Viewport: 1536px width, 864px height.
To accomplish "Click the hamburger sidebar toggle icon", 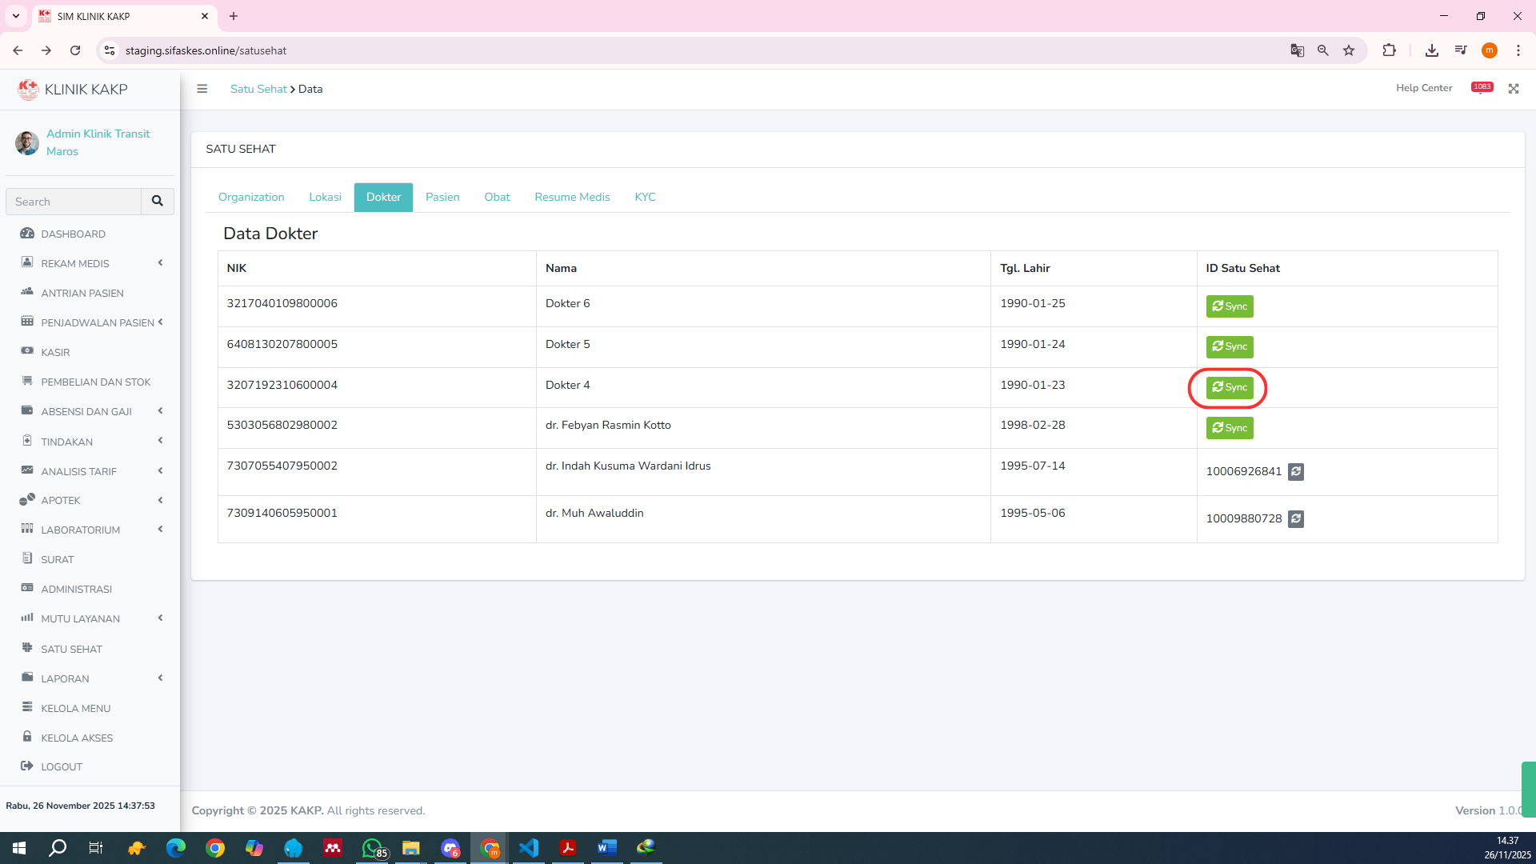I will 202,89.
